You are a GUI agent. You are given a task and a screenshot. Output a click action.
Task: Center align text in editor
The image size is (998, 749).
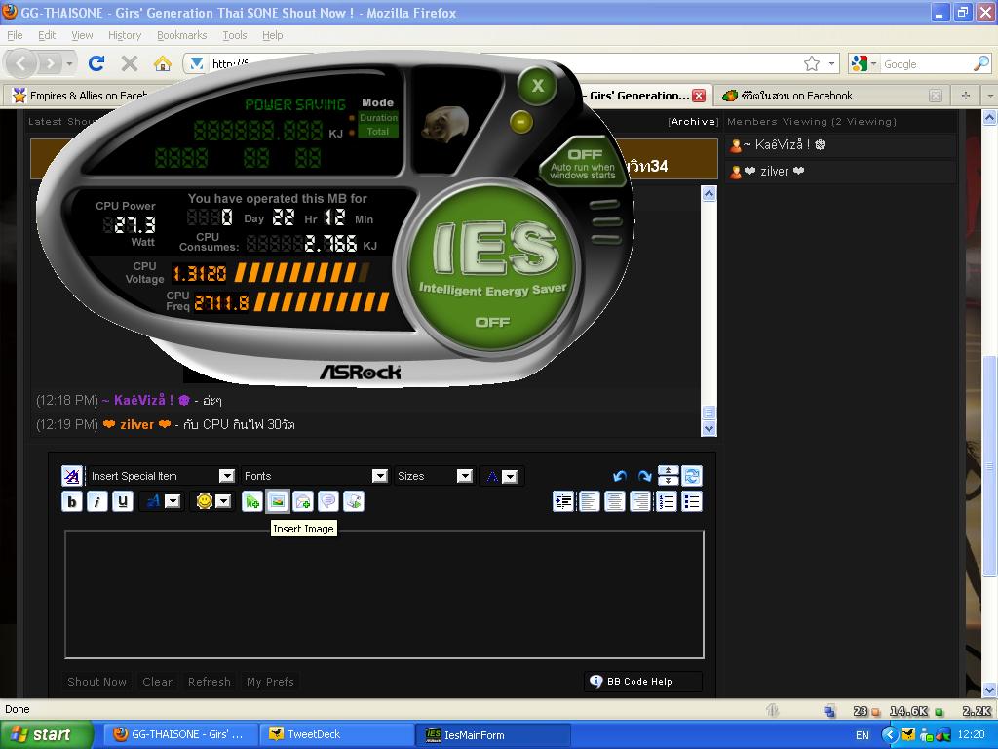click(615, 502)
